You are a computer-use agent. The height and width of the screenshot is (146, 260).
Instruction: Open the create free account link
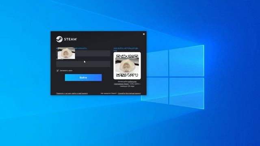tap(129, 93)
